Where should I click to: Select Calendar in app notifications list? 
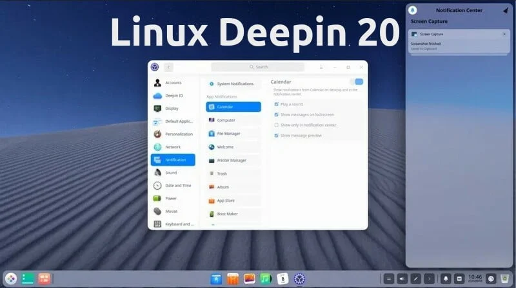click(233, 107)
